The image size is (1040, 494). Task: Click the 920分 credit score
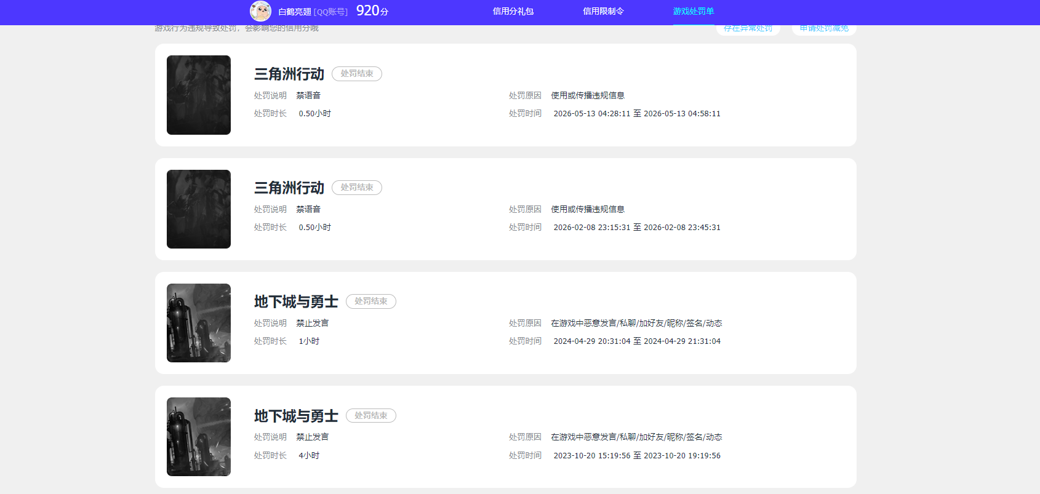click(372, 10)
